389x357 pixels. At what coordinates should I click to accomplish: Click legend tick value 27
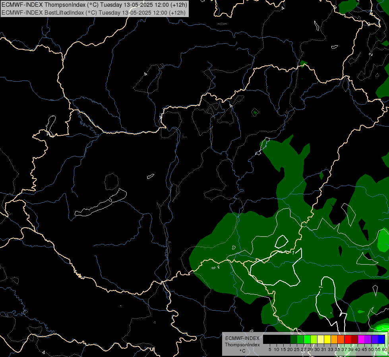coord(304,349)
